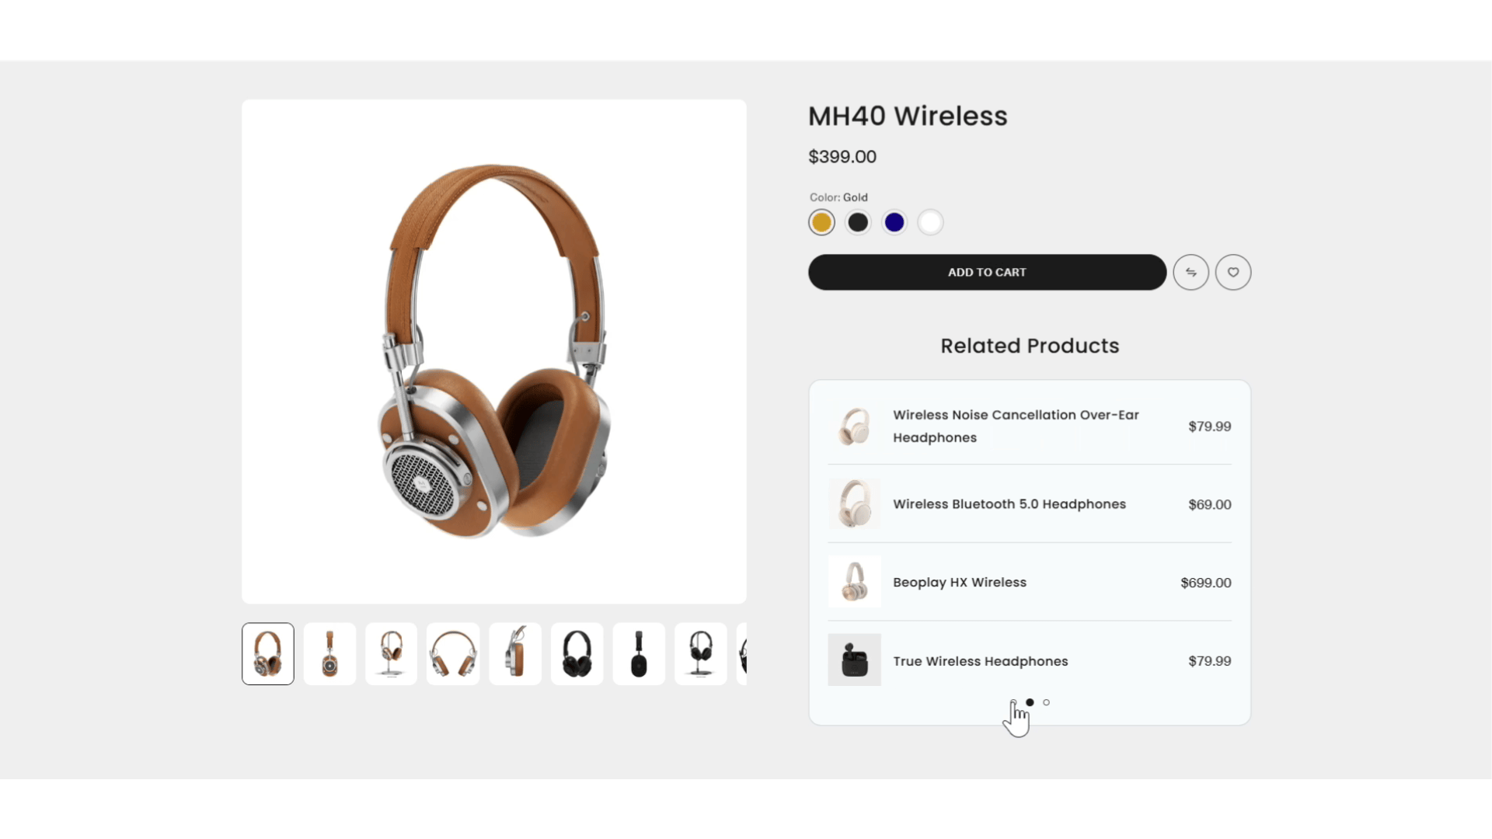Add product to wishlist with heart icon
1492x839 pixels.
point(1233,273)
